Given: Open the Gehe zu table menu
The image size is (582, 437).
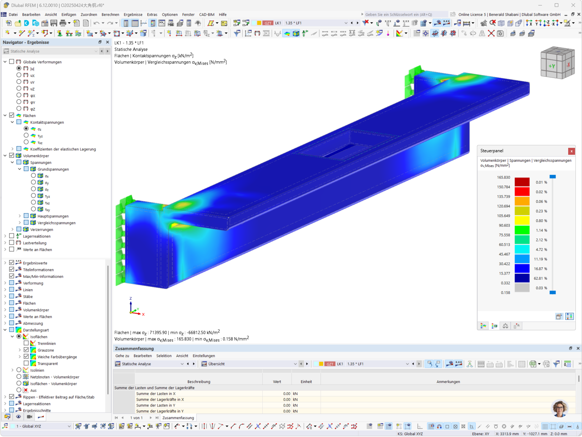Looking at the screenshot, I should [122, 356].
